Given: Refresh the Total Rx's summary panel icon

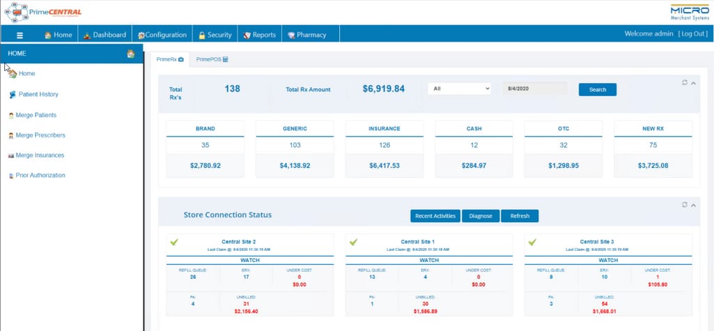Looking at the screenshot, I should tap(685, 82).
